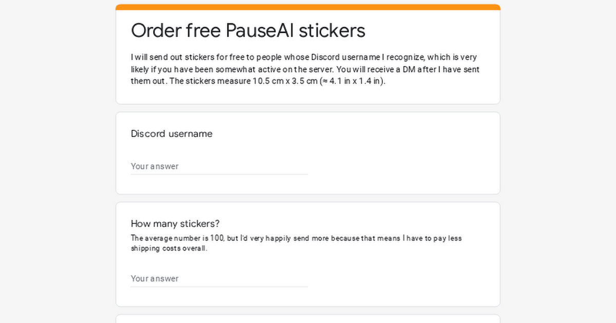Click the orange accent bar atop the form
This screenshot has height=323, width=616.
[308, 7]
